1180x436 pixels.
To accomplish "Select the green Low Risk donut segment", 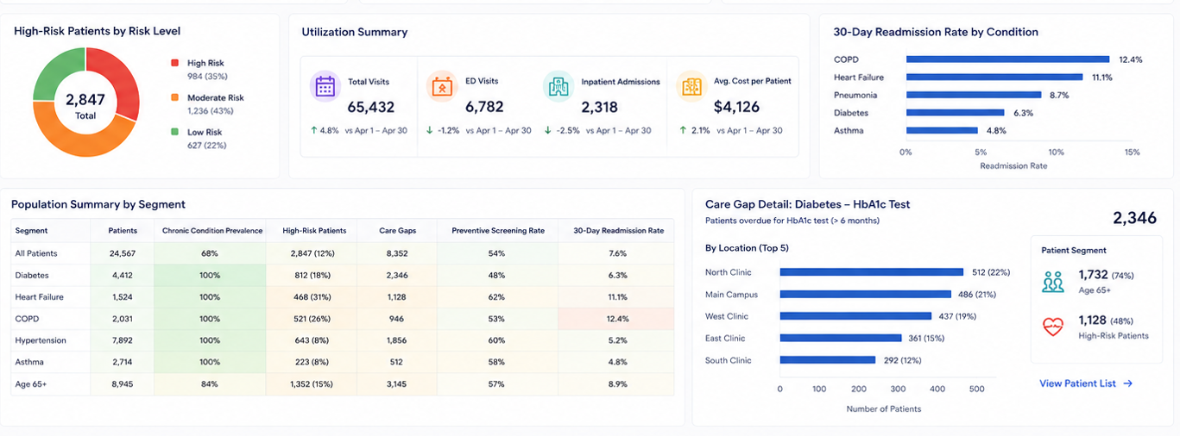I will pos(54,72).
